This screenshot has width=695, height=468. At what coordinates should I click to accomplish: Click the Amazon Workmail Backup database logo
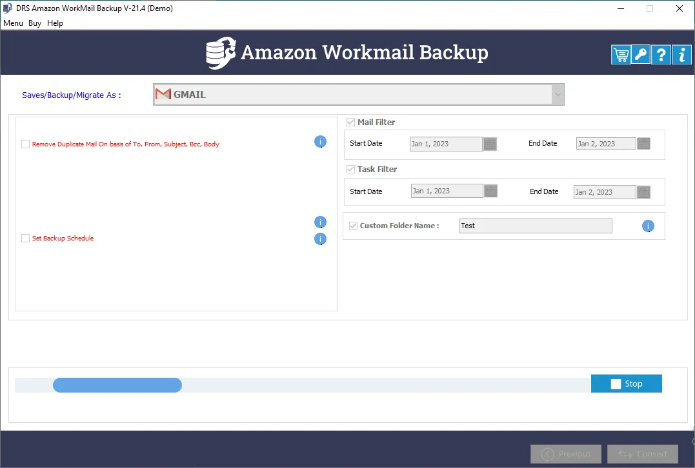220,53
